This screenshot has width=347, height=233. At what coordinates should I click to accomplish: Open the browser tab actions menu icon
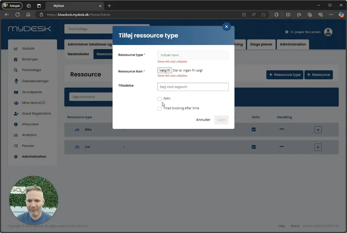[39, 6]
